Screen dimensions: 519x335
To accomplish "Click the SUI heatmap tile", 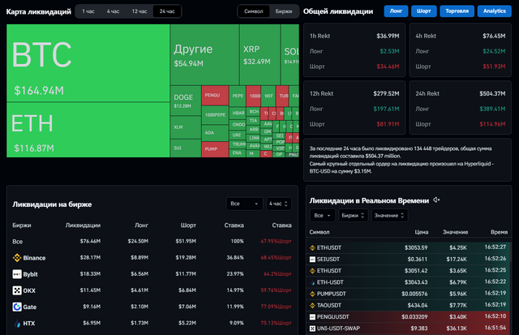I will coord(186,148).
